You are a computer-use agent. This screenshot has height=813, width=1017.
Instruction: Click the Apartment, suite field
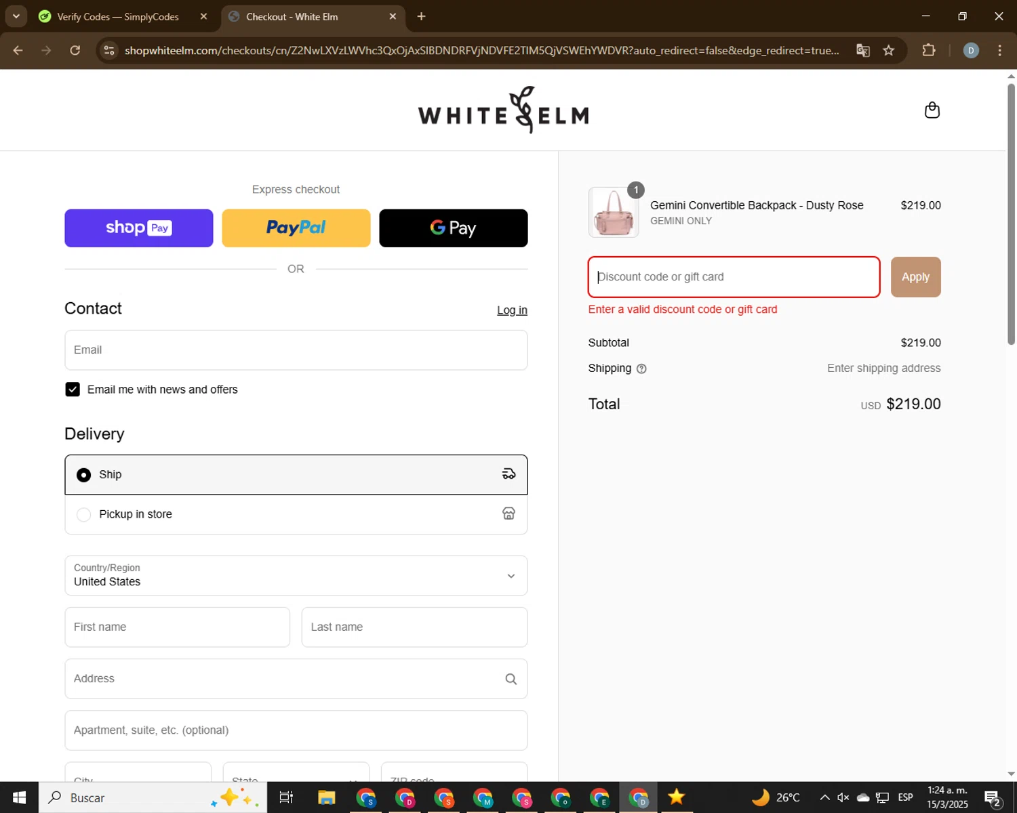[296, 730]
